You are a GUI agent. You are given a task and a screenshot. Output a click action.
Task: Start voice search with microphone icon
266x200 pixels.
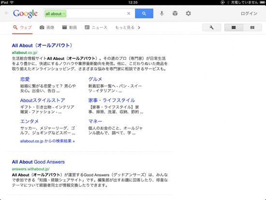pos(162,14)
